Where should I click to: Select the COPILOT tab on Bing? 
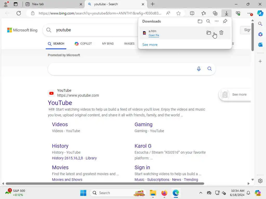(83, 44)
